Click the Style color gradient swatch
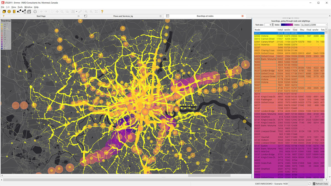This screenshot has width=331, height=186. (x=288, y=25)
